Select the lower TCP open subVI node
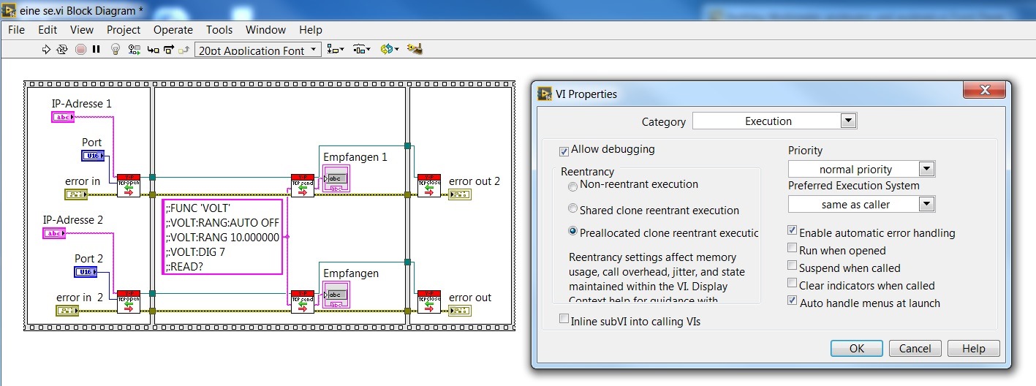This screenshot has width=1036, height=386. (128, 300)
